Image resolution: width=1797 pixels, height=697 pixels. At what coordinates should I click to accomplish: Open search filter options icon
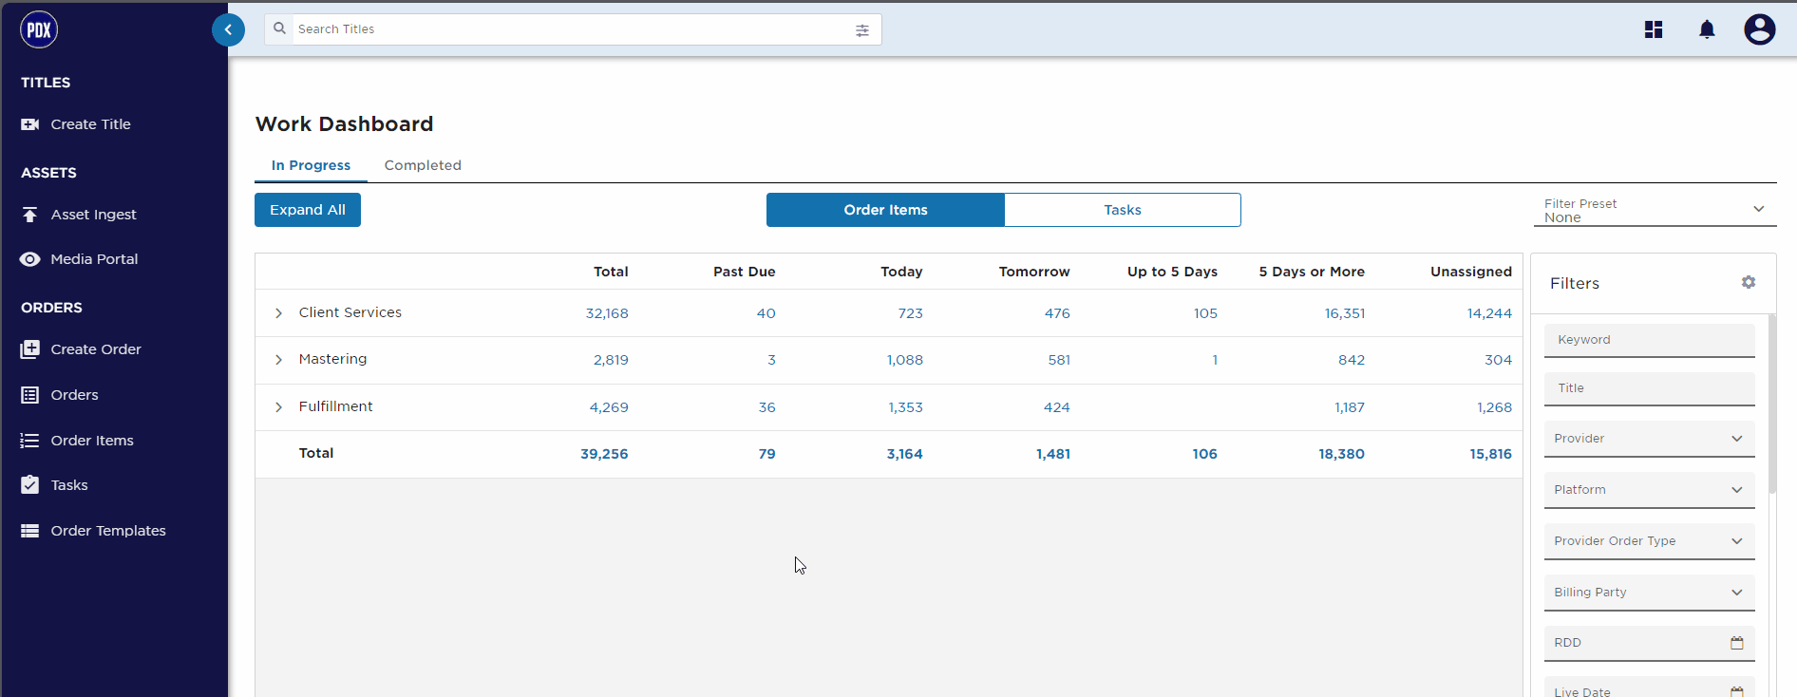862,30
